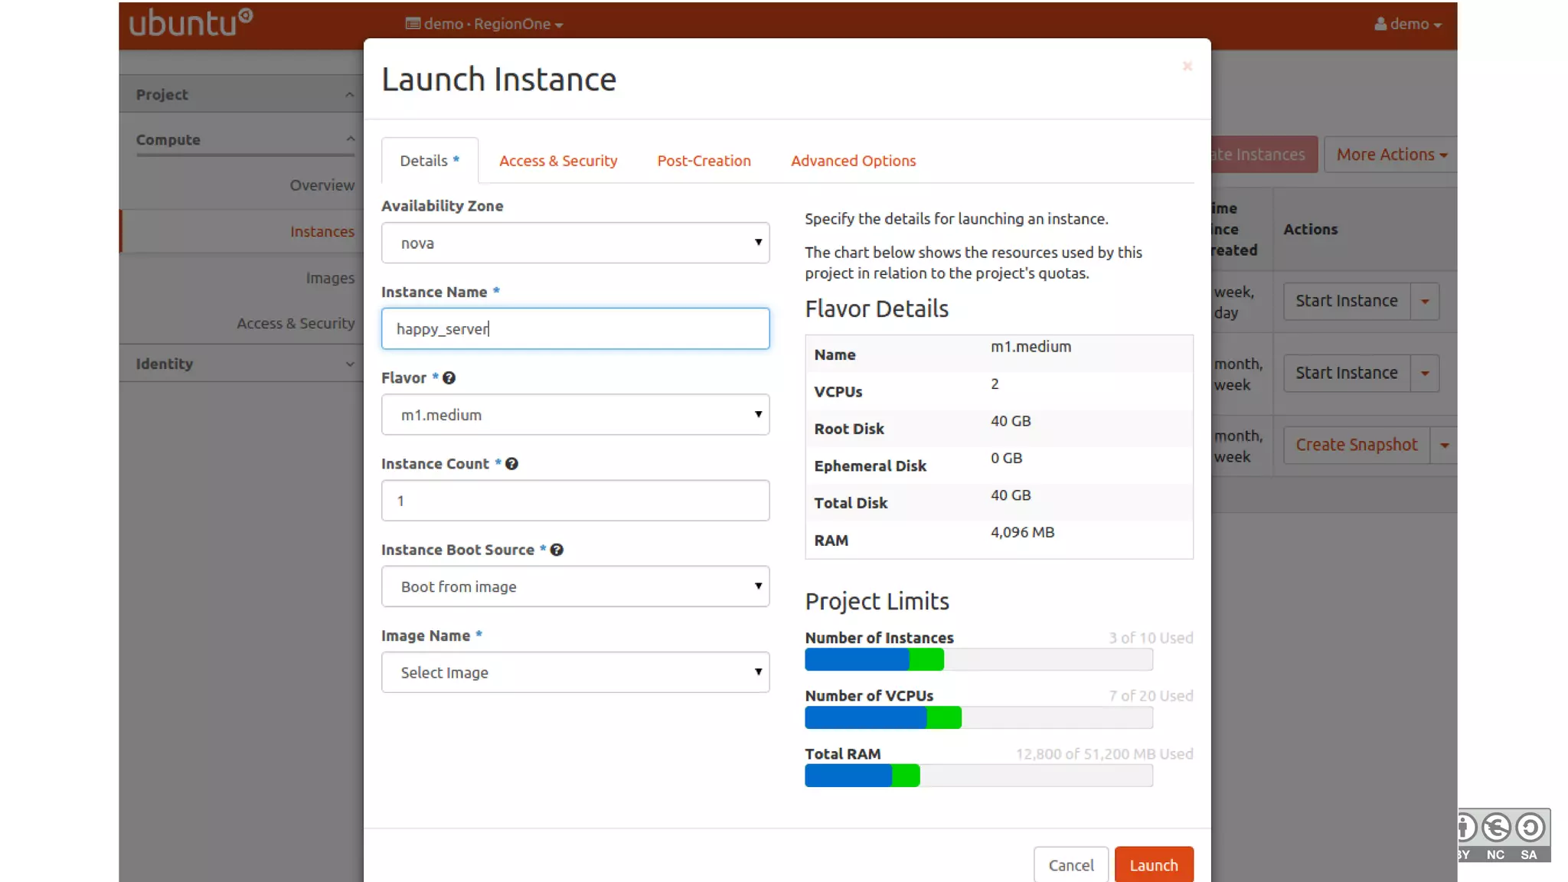Click the Launch button
The width and height of the screenshot is (1568, 882).
tap(1153, 865)
